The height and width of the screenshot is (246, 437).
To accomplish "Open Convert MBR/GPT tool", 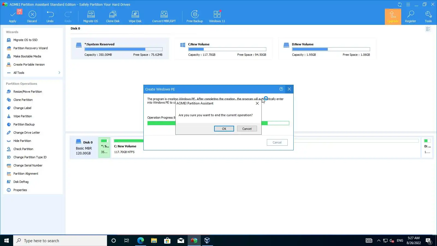I will (164, 17).
